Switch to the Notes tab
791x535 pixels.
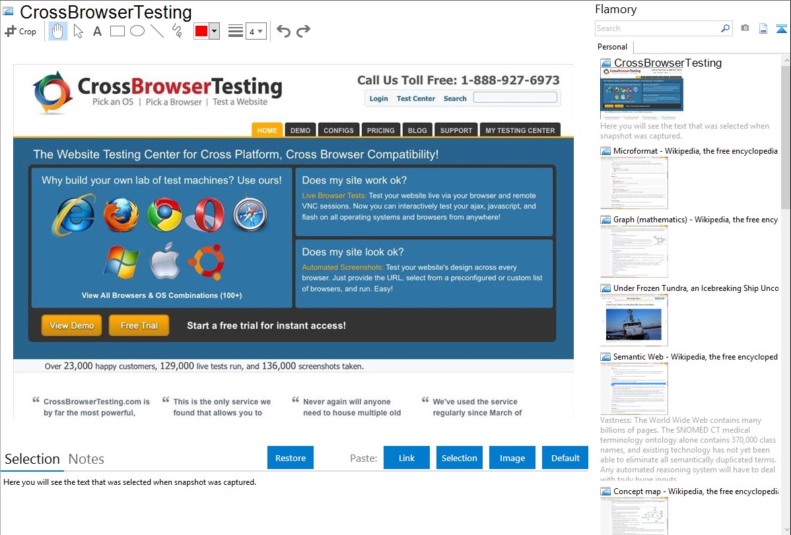pyautogui.click(x=86, y=459)
